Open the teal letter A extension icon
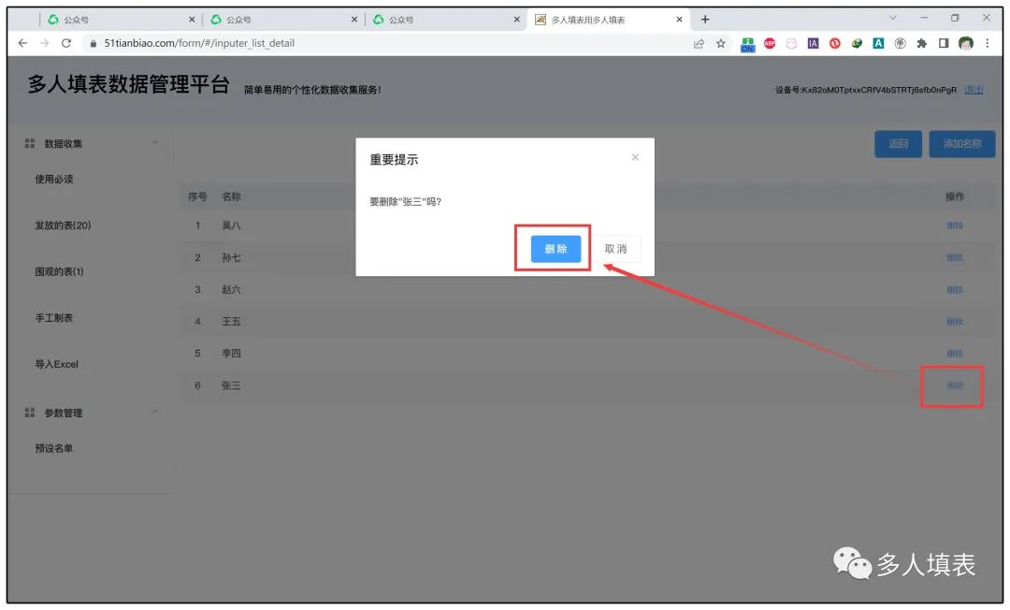The height and width of the screenshot is (610, 1010). click(878, 43)
